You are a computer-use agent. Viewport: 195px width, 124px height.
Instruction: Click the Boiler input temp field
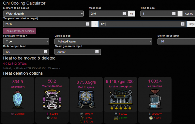[175, 41]
